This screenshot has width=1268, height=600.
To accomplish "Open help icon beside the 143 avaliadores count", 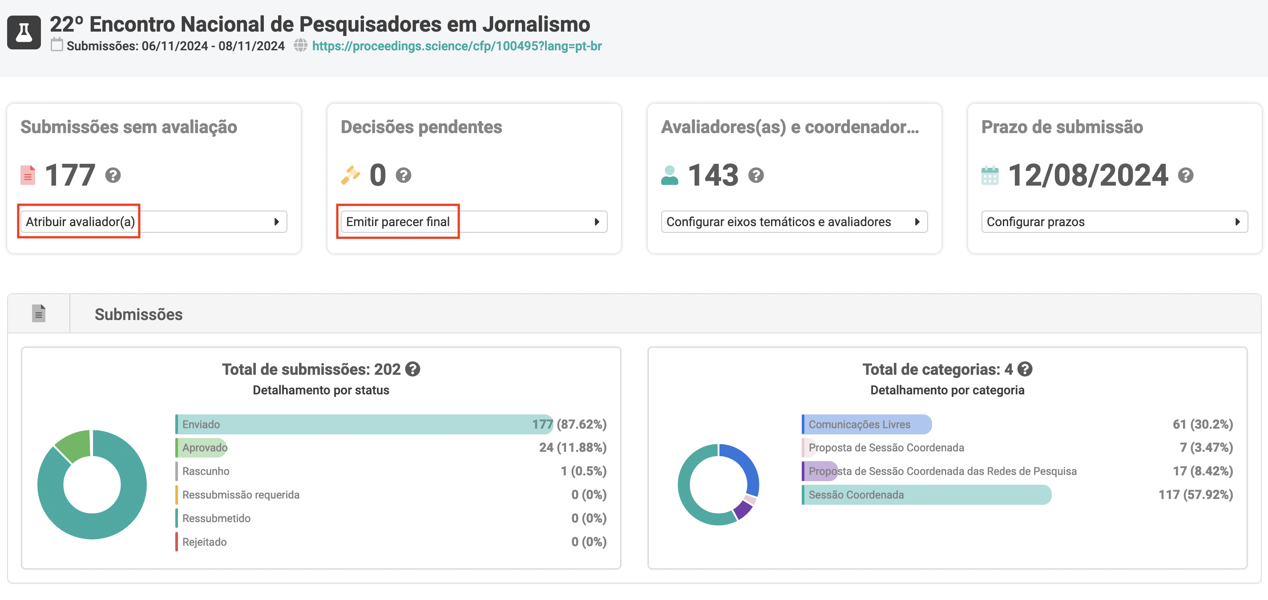I will [756, 175].
